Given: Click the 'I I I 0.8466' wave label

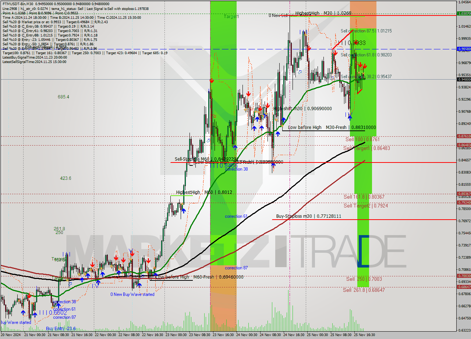Looking at the screenshot, I should click(x=223, y=166).
